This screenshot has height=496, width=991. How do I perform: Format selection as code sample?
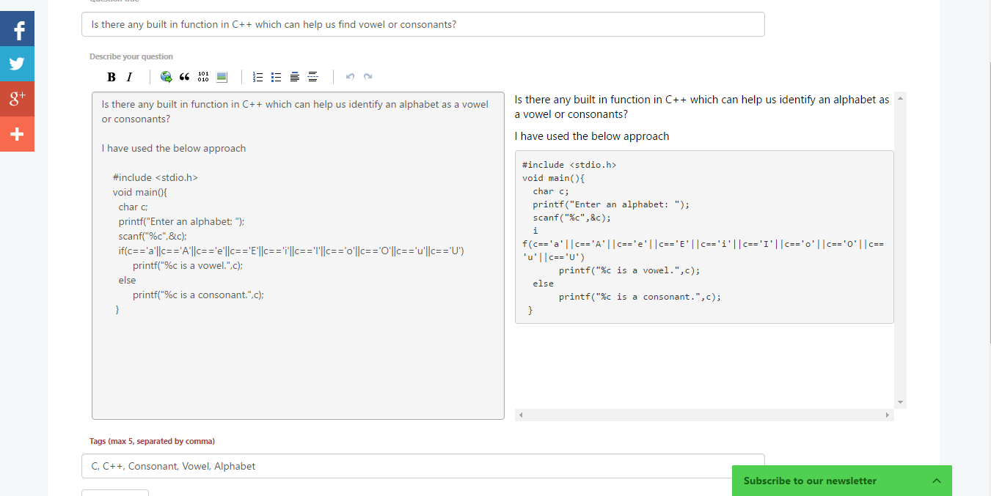point(204,77)
